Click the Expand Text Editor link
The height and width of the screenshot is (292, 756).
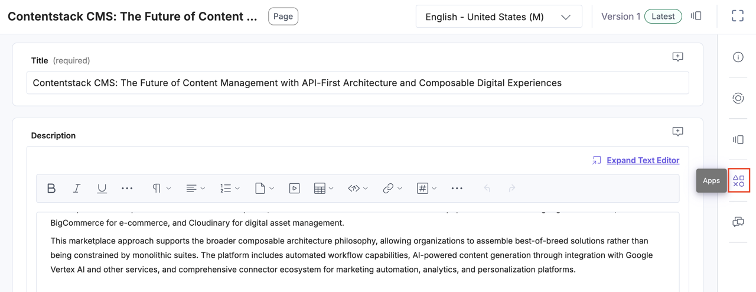pyautogui.click(x=643, y=160)
